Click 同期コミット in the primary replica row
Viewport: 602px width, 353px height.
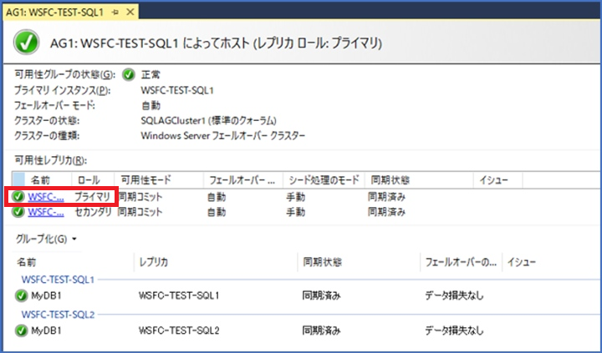[140, 197]
